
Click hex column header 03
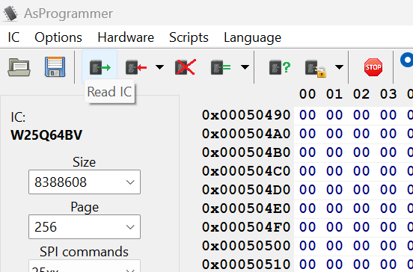pos(388,94)
